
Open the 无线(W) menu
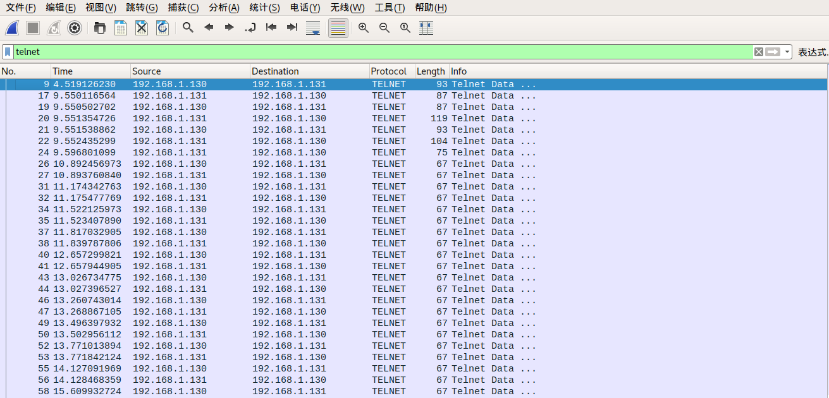[347, 8]
